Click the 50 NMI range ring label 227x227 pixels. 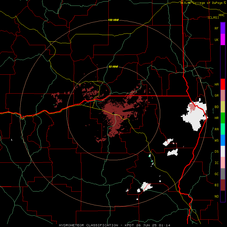tap(113, 67)
